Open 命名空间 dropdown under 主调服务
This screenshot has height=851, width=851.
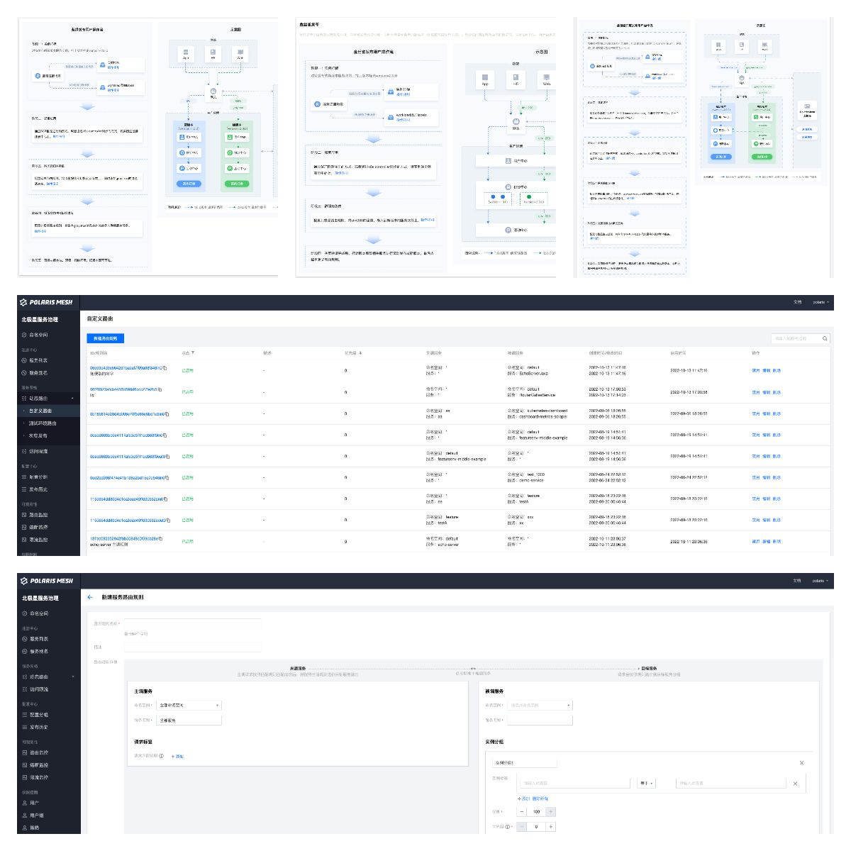pyautogui.click(x=189, y=705)
